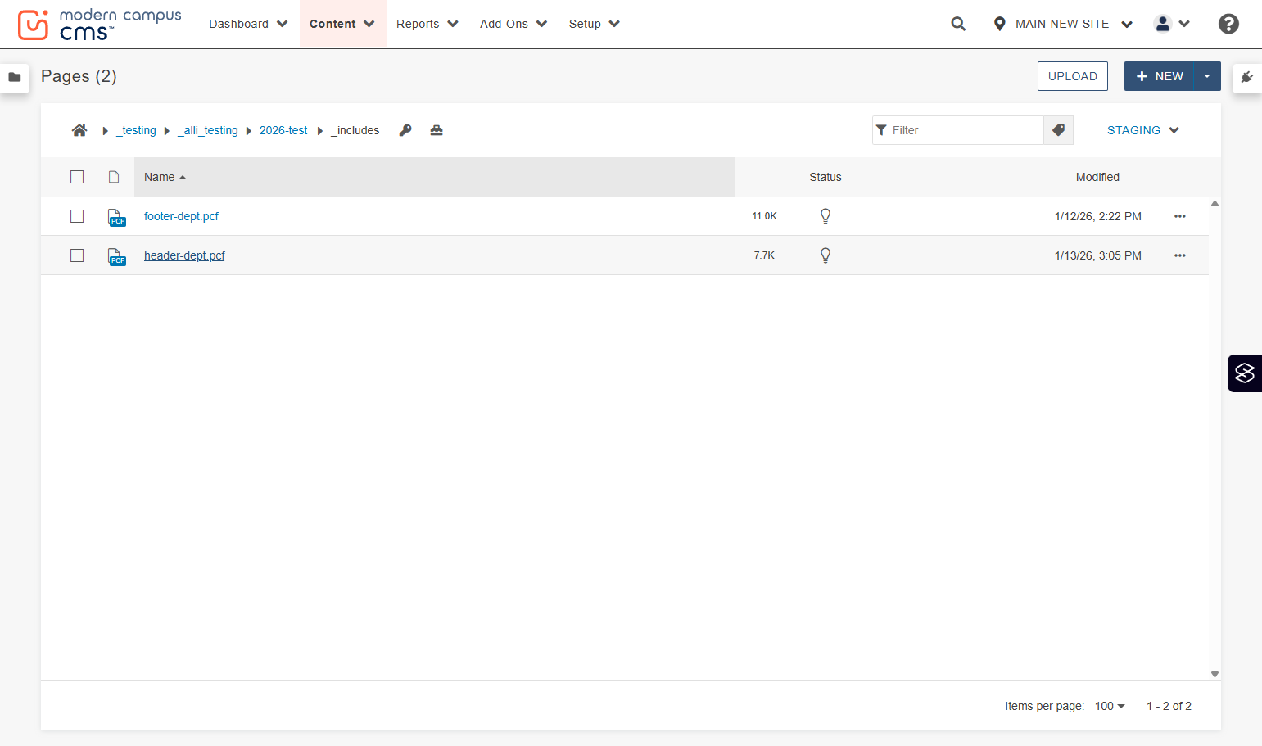Open the Reports menu

point(427,24)
